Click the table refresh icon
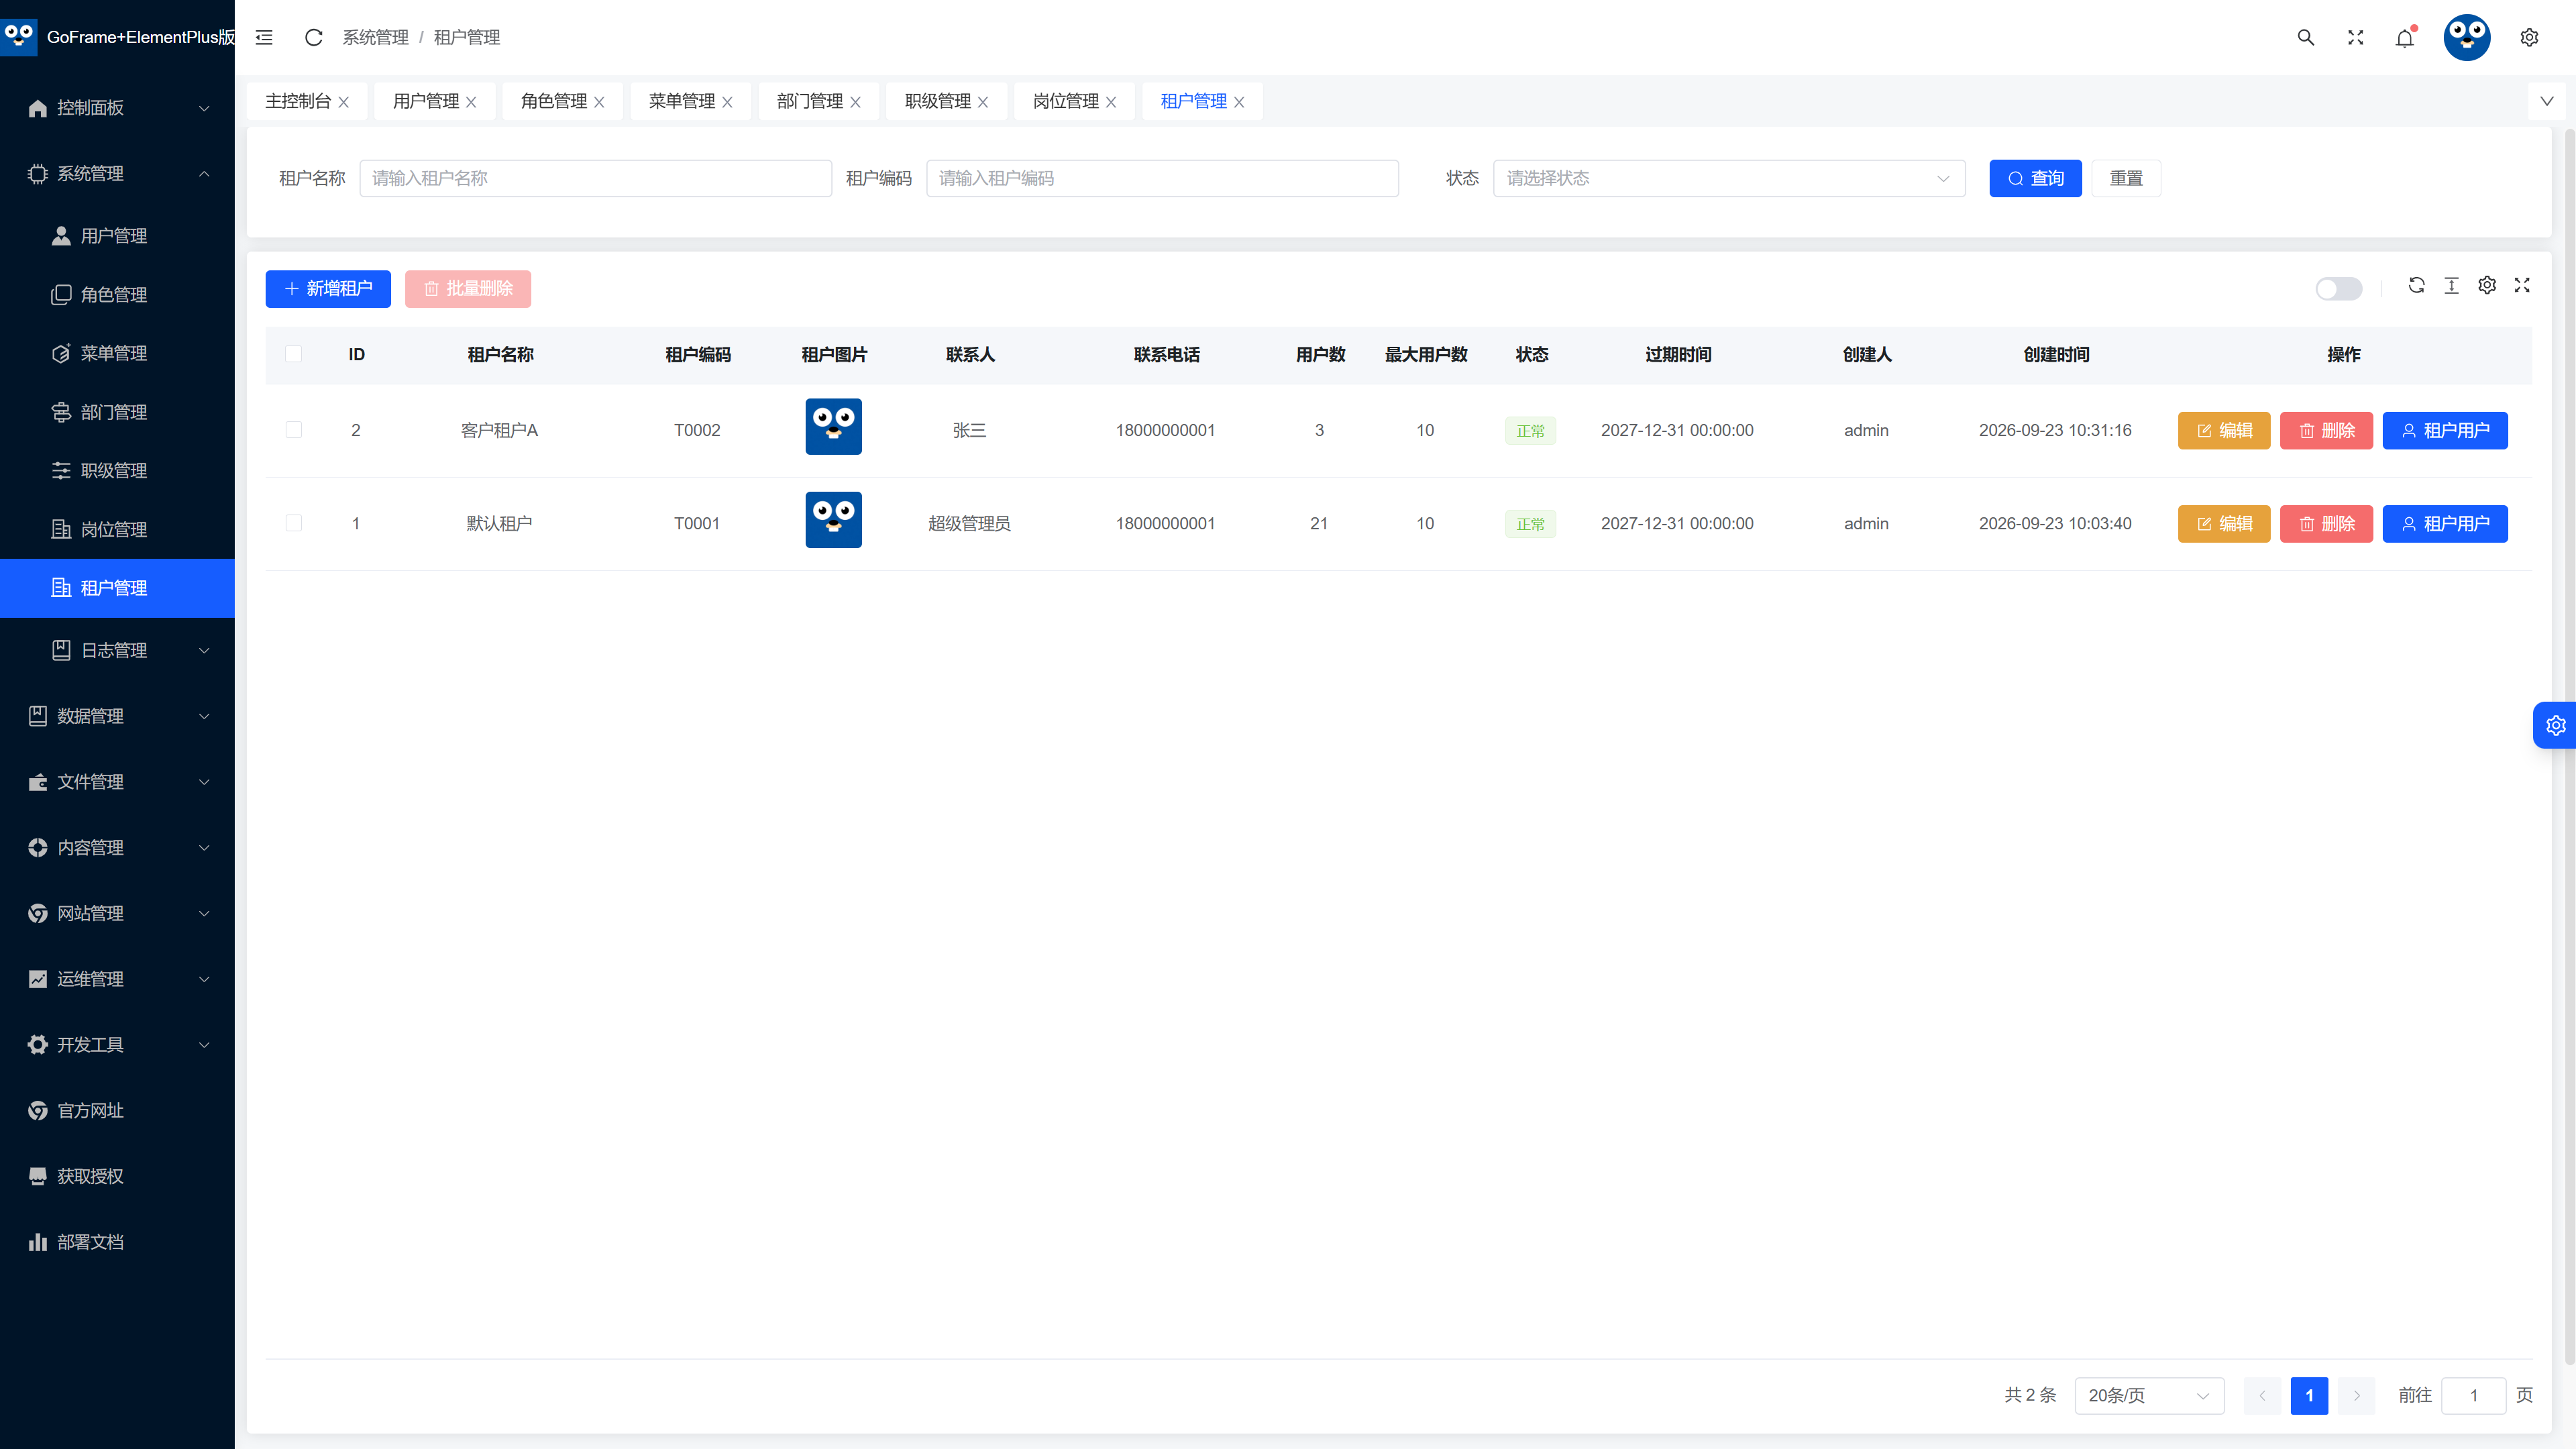This screenshot has width=2576, height=1449. [x=2416, y=285]
